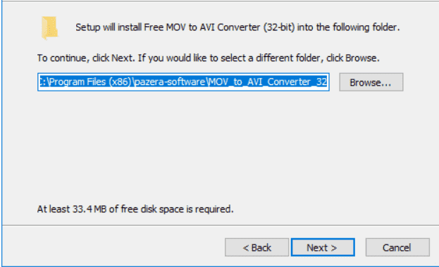Open folder picker with Browse... button
The image size is (439, 267).
371,82
